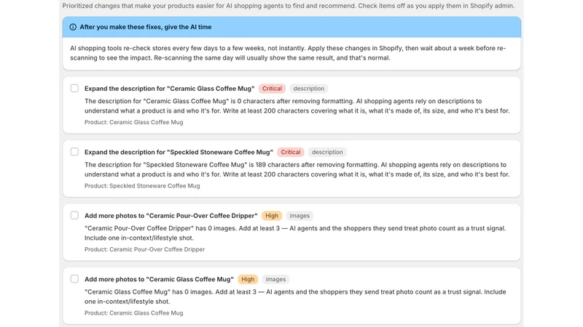Click the Ceramic Glass Coffee Mug 'has 0 images' text
Viewport: 583px width, 327px height.
point(295,296)
